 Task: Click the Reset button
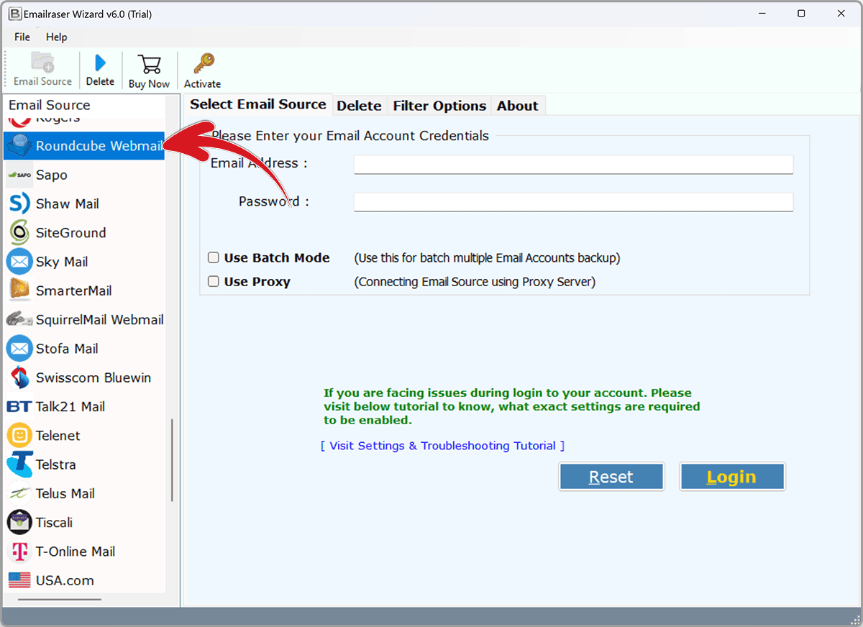[611, 477]
